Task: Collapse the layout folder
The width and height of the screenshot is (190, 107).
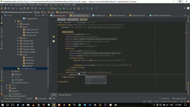Action: click(18, 27)
